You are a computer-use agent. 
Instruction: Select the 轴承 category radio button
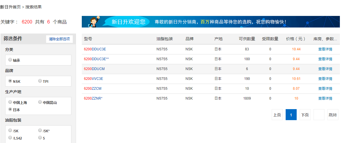pyautogui.click(x=10, y=60)
